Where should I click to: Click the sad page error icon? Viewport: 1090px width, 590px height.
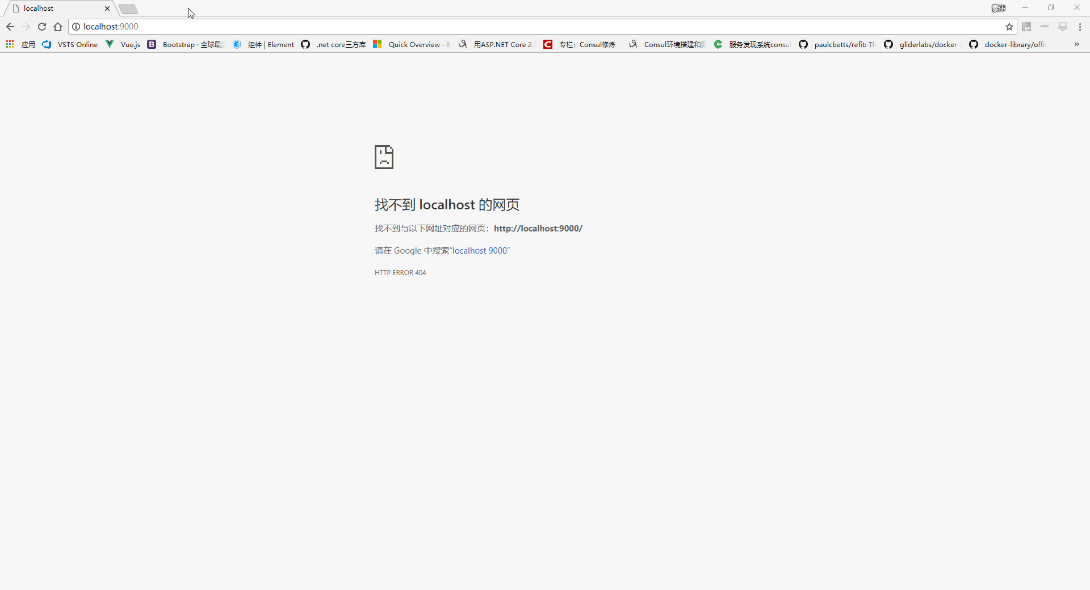click(384, 157)
